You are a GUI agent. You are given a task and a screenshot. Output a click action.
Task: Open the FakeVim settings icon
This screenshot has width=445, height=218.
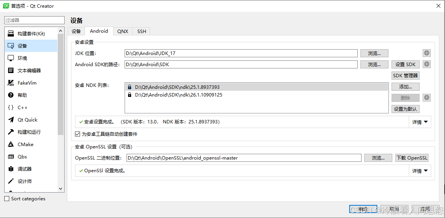point(11,83)
